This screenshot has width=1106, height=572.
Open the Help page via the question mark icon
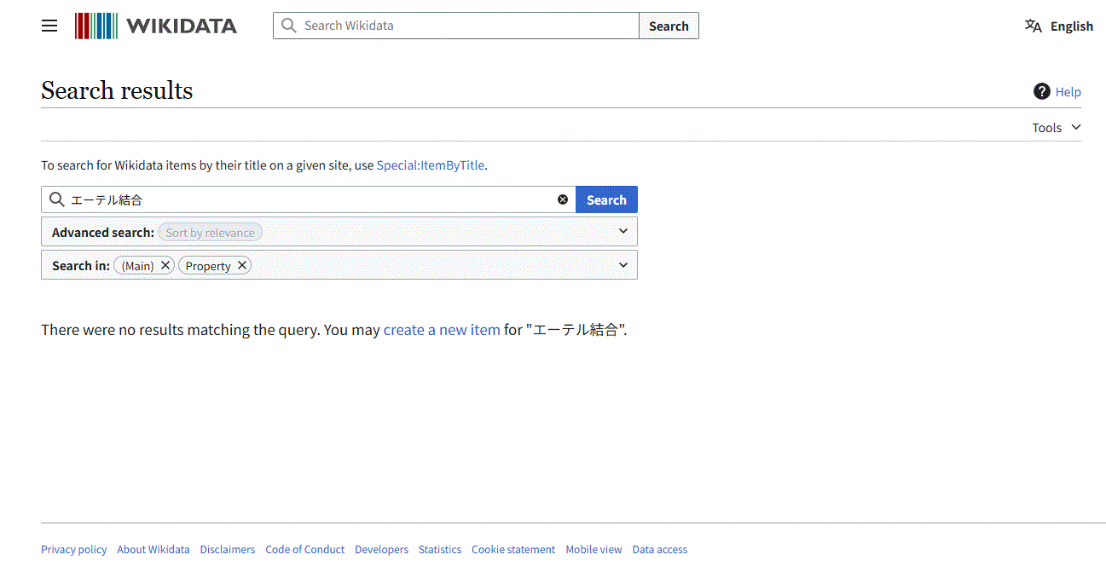(1041, 91)
